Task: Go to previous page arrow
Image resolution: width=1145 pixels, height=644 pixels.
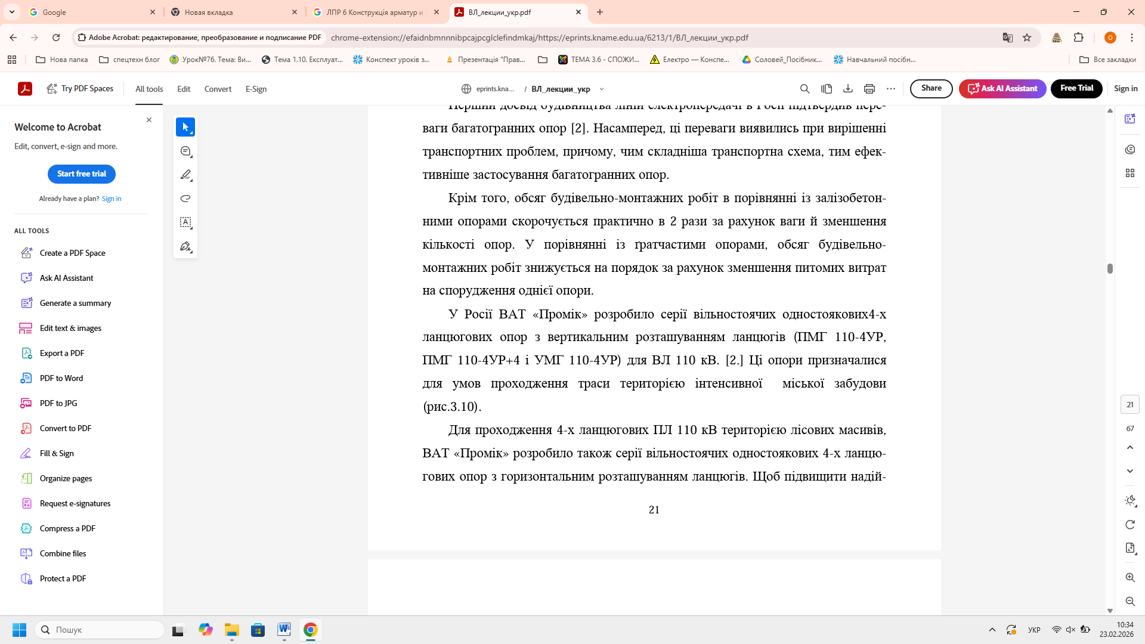Action: click(x=1129, y=447)
